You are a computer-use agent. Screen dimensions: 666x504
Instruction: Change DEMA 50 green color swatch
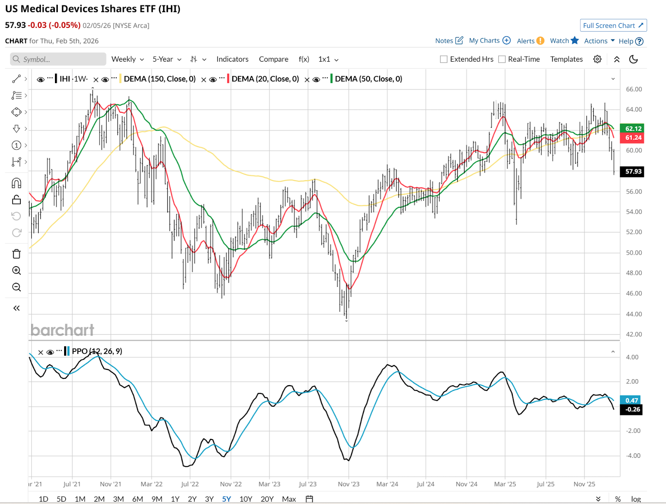point(331,79)
